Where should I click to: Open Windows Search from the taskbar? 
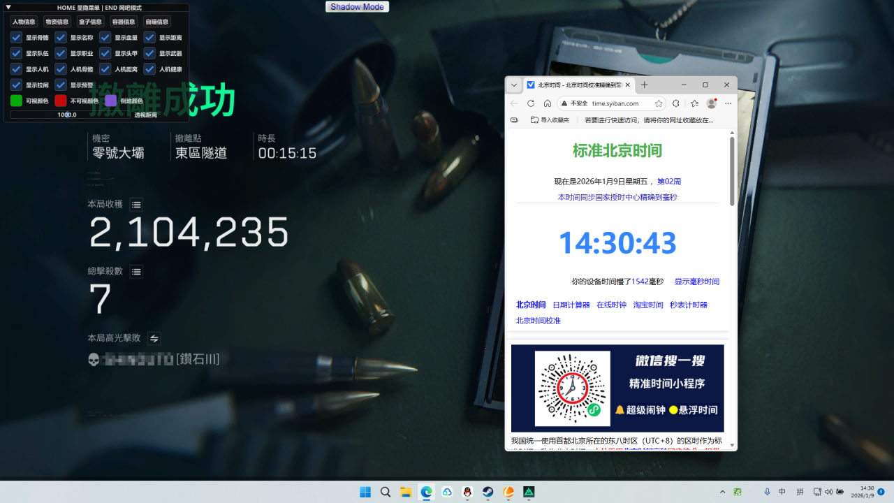pyautogui.click(x=385, y=492)
